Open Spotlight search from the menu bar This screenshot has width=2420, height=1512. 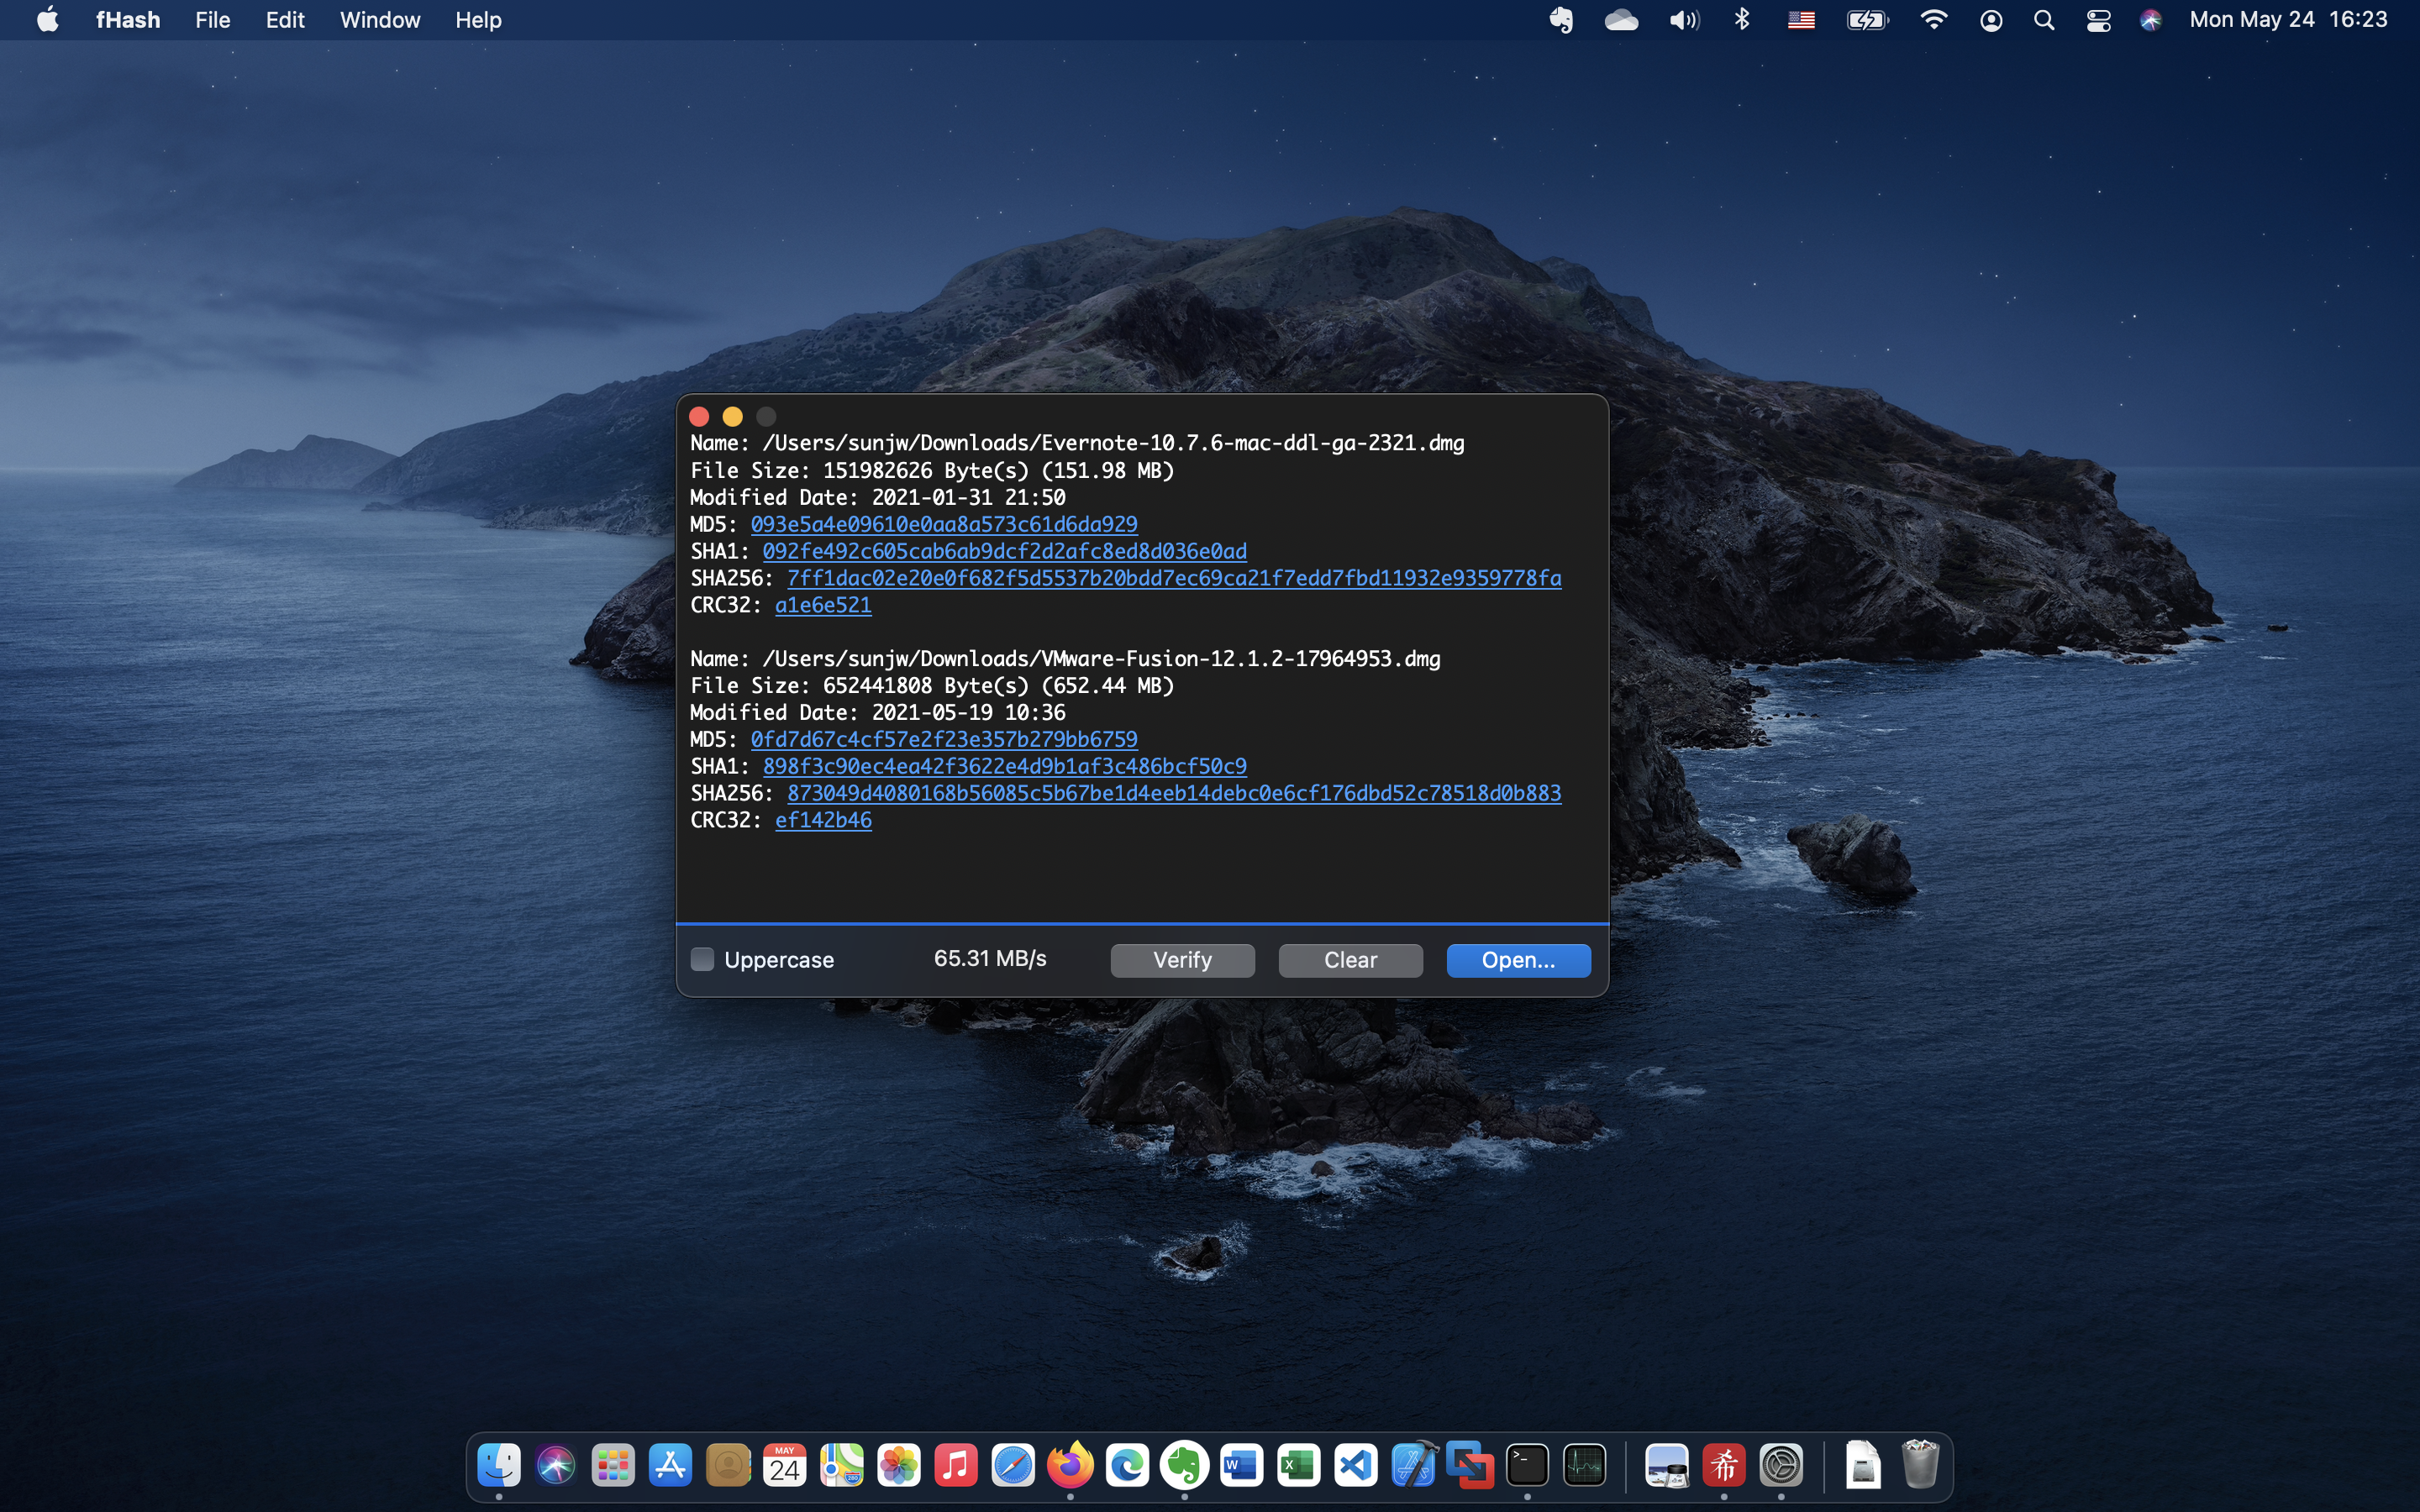click(x=2043, y=19)
